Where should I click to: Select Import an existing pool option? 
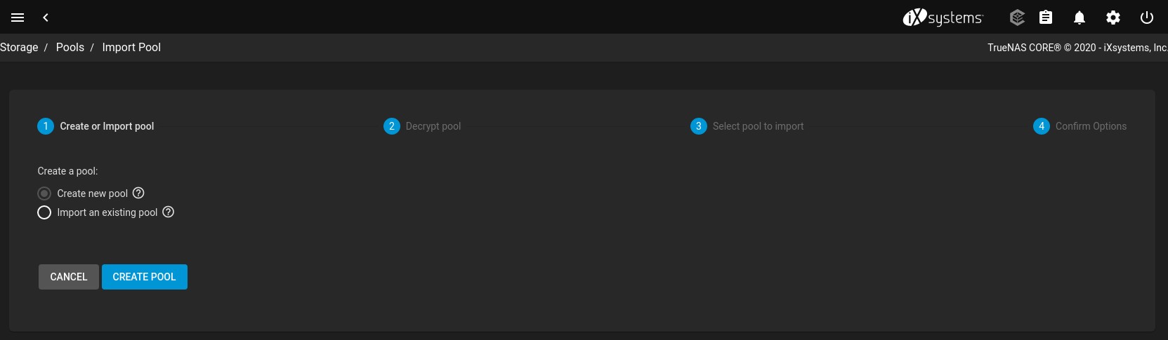(44, 212)
